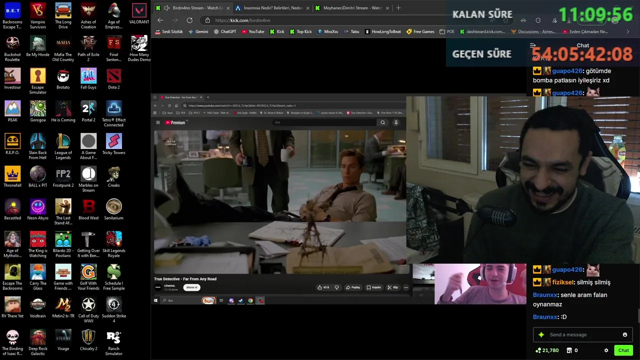The height and width of the screenshot is (360, 640).
Task: Click the 21,780 channel points balance
Action: coord(546,350)
